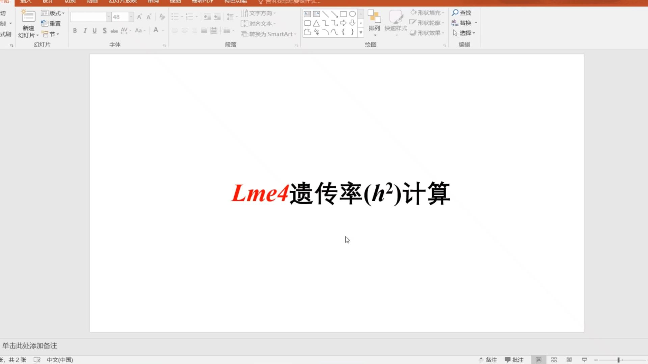The height and width of the screenshot is (364, 648).
Task: Clear all text formatting
Action: click(162, 17)
